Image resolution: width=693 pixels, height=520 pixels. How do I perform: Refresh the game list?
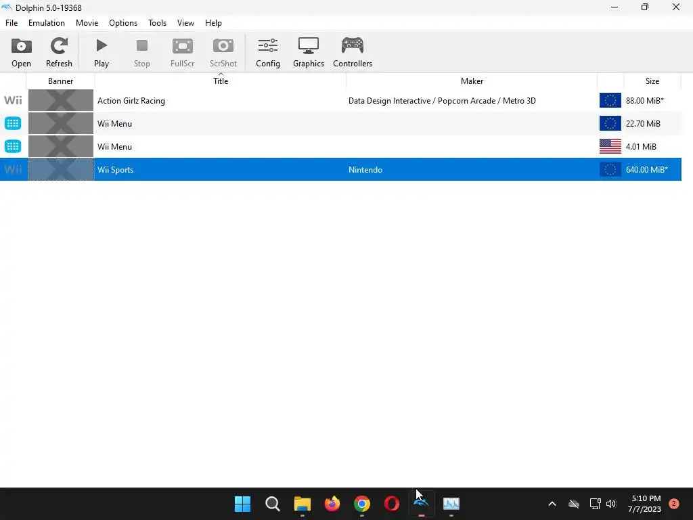(59, 53)
